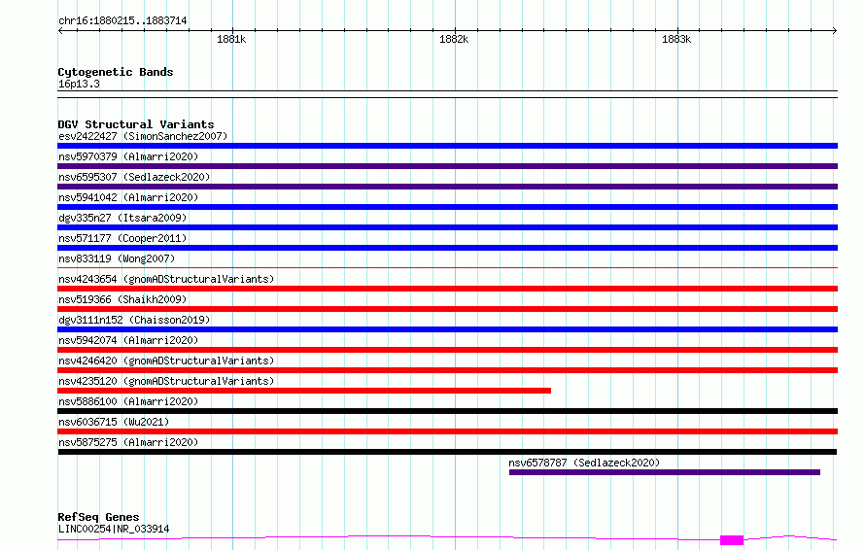Screen dimensions: 865x550
Task: Open nsv4243654 (gnomADStructuralVariants) label
Action: pos(166,279)
